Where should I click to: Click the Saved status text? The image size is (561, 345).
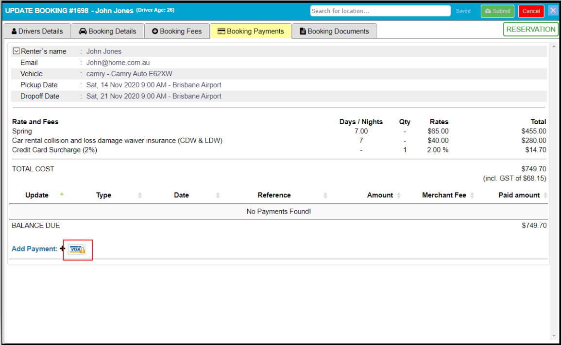(463, 11)
